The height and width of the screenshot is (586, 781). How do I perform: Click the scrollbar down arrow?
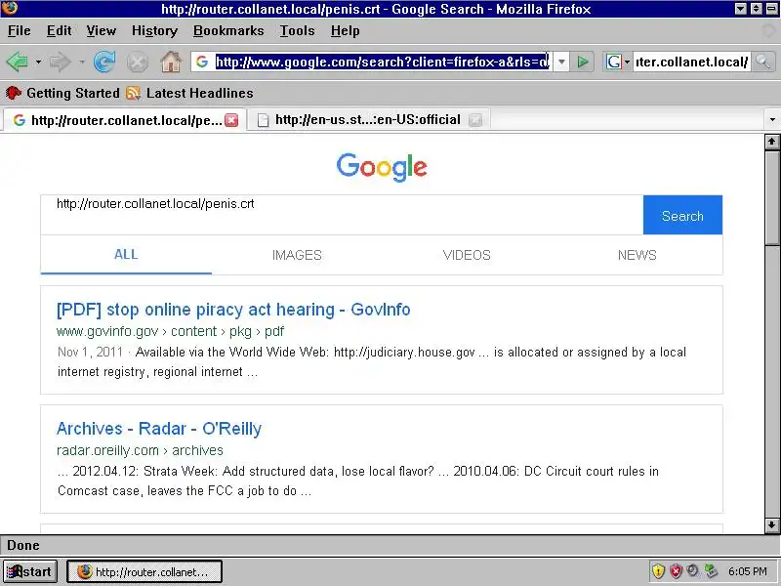tap(772, 524)
